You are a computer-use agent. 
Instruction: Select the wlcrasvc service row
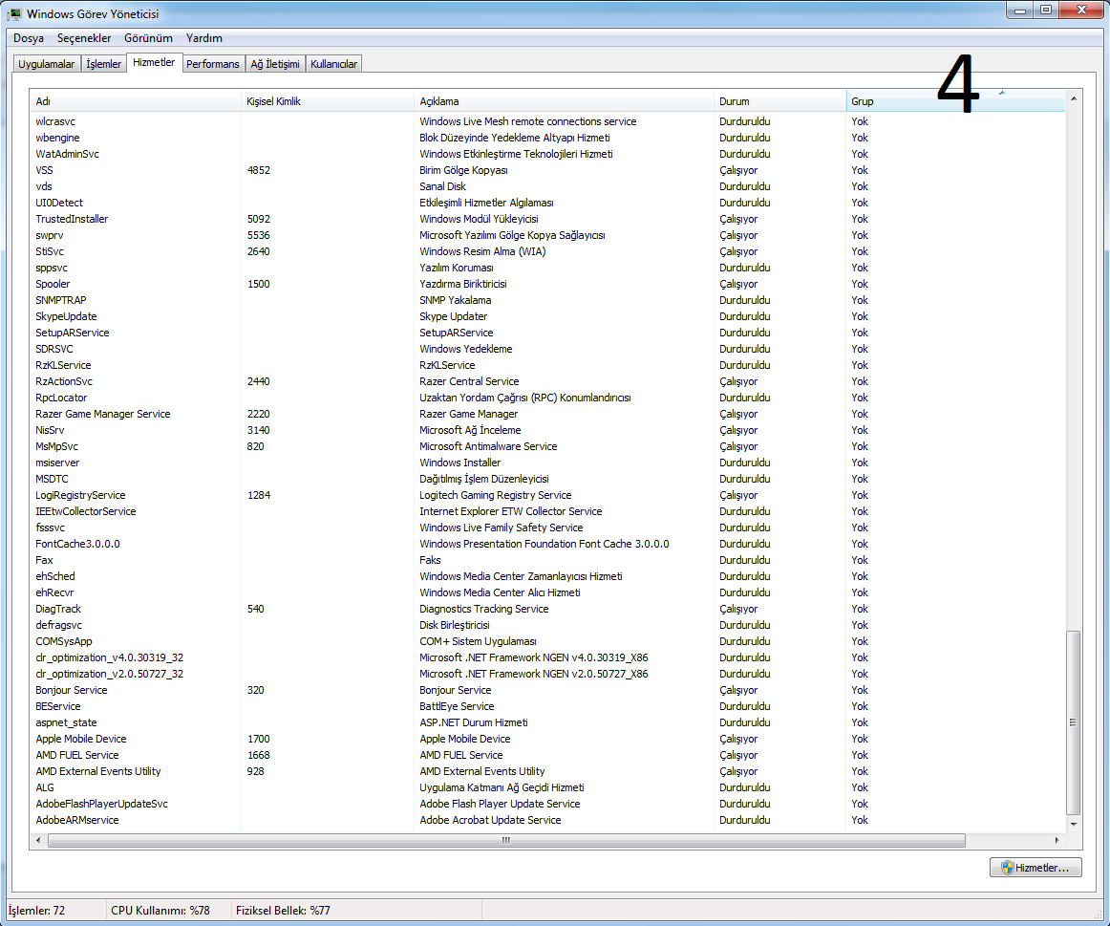coord(547,121)
